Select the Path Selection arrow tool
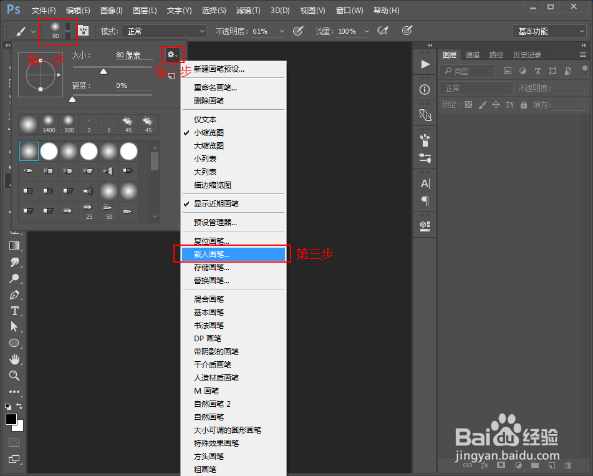The image size is (593, 476). tap(14, 326)
